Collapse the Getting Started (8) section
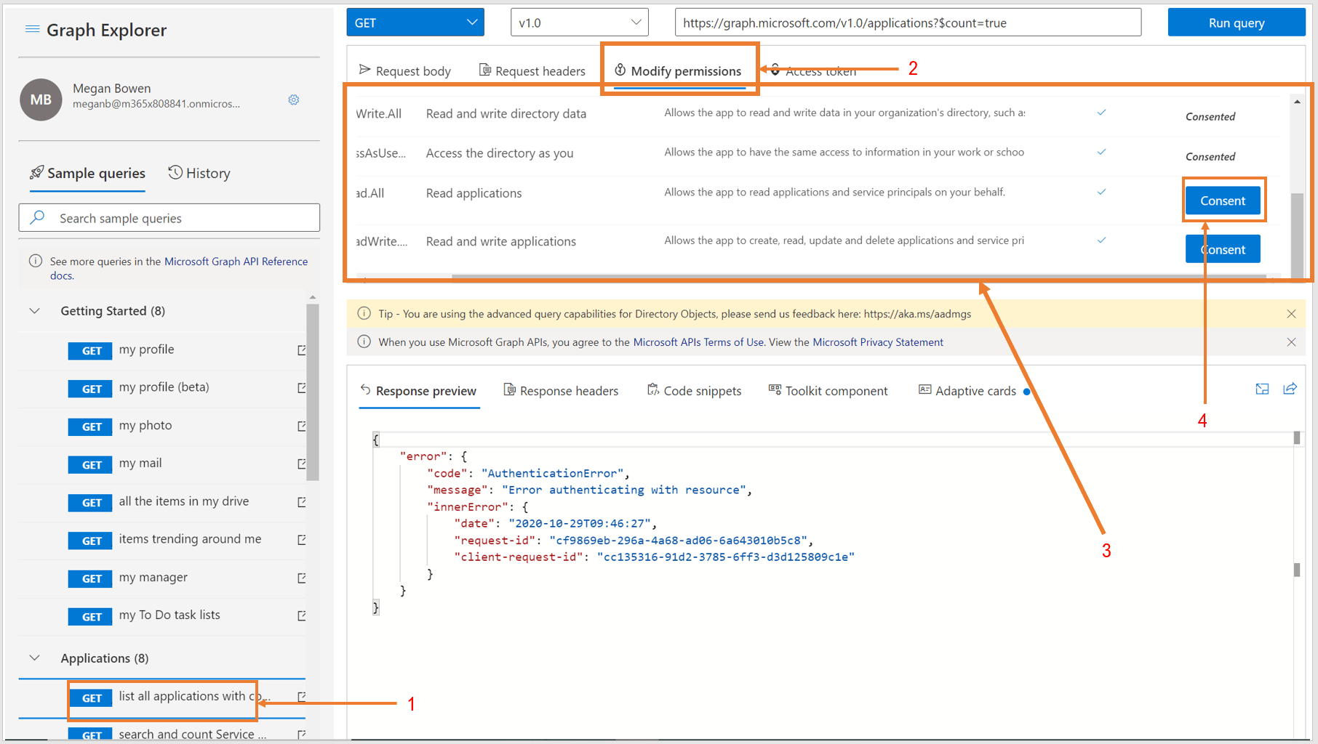Viewport: 1318px width, 744px height. point(34,311)
